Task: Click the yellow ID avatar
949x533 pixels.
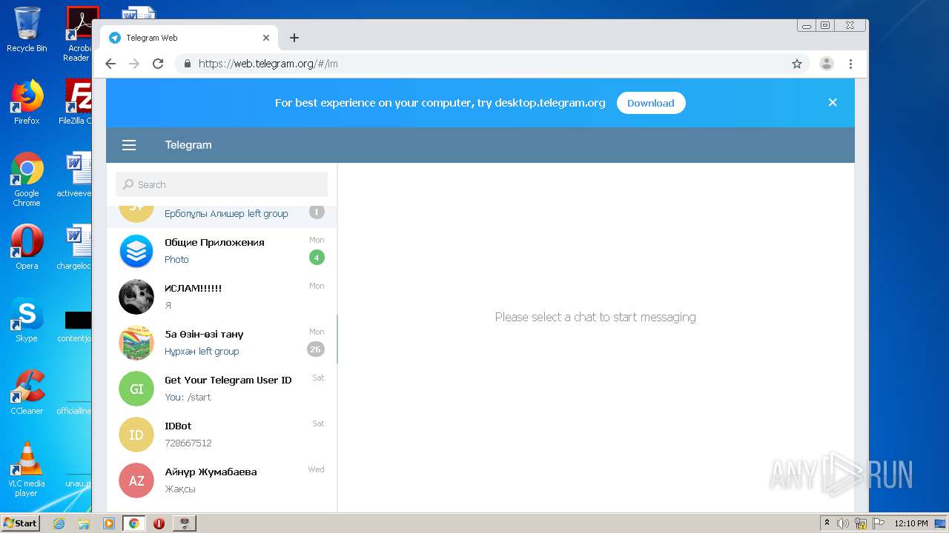Action: pos(136,435)
